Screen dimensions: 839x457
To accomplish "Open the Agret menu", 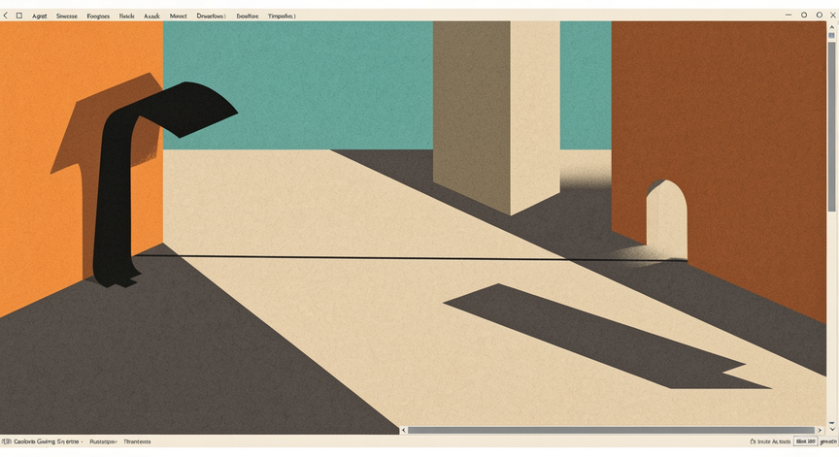I will pos(39,16).
